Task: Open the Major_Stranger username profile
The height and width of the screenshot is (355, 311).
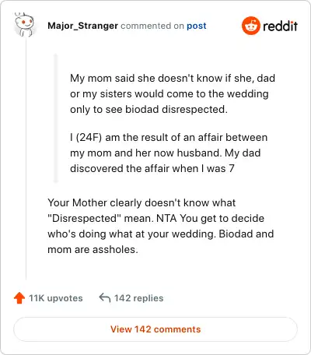Action: 82,26
